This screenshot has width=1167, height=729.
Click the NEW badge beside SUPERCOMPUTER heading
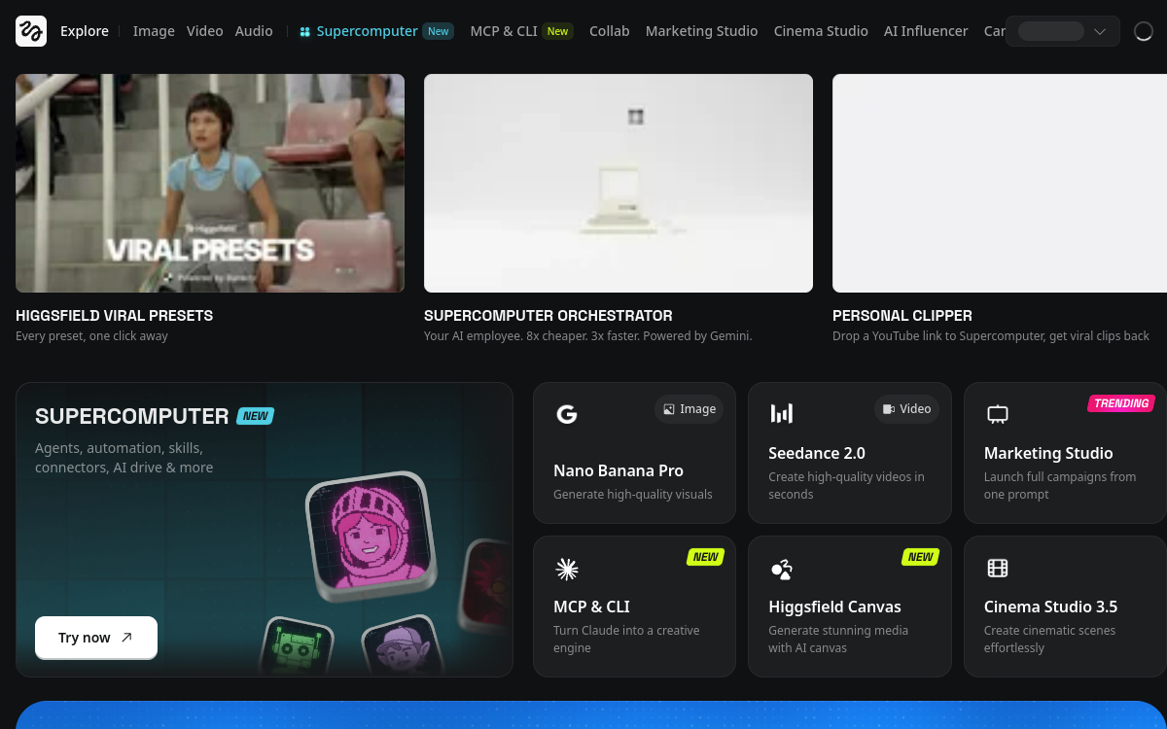[x=256, y=416]
